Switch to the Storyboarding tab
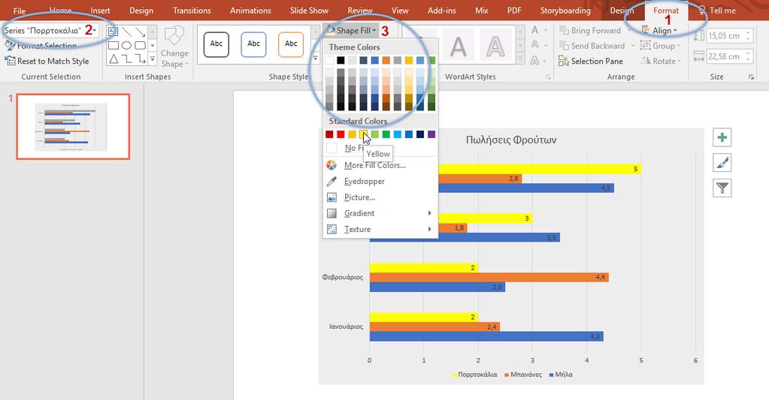This screenshot has height=400, width=769. pos(565,11)
